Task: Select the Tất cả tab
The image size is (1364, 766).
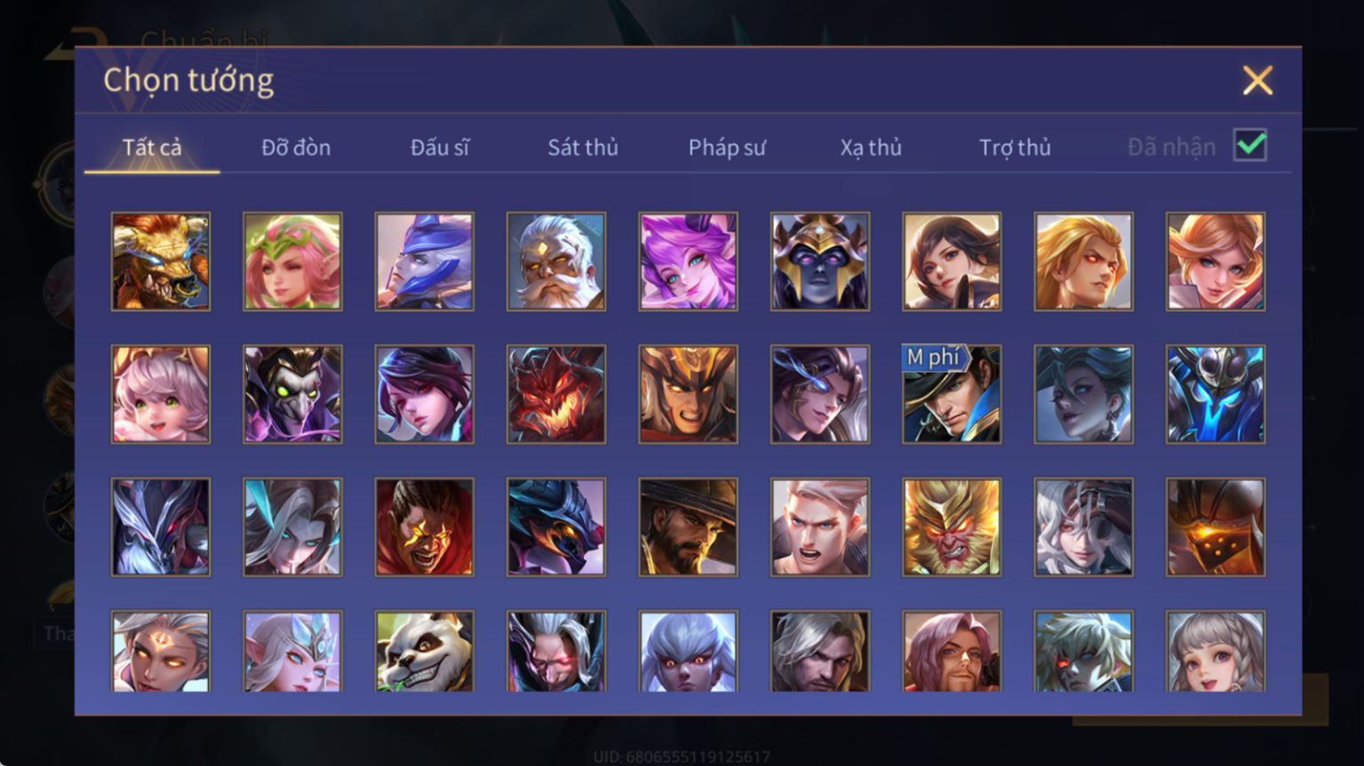Action: point(152,147)
